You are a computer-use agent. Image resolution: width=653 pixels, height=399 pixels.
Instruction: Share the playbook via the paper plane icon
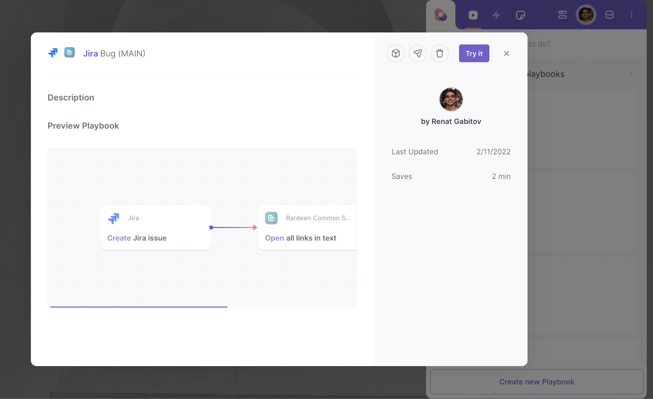click(418, 53)
